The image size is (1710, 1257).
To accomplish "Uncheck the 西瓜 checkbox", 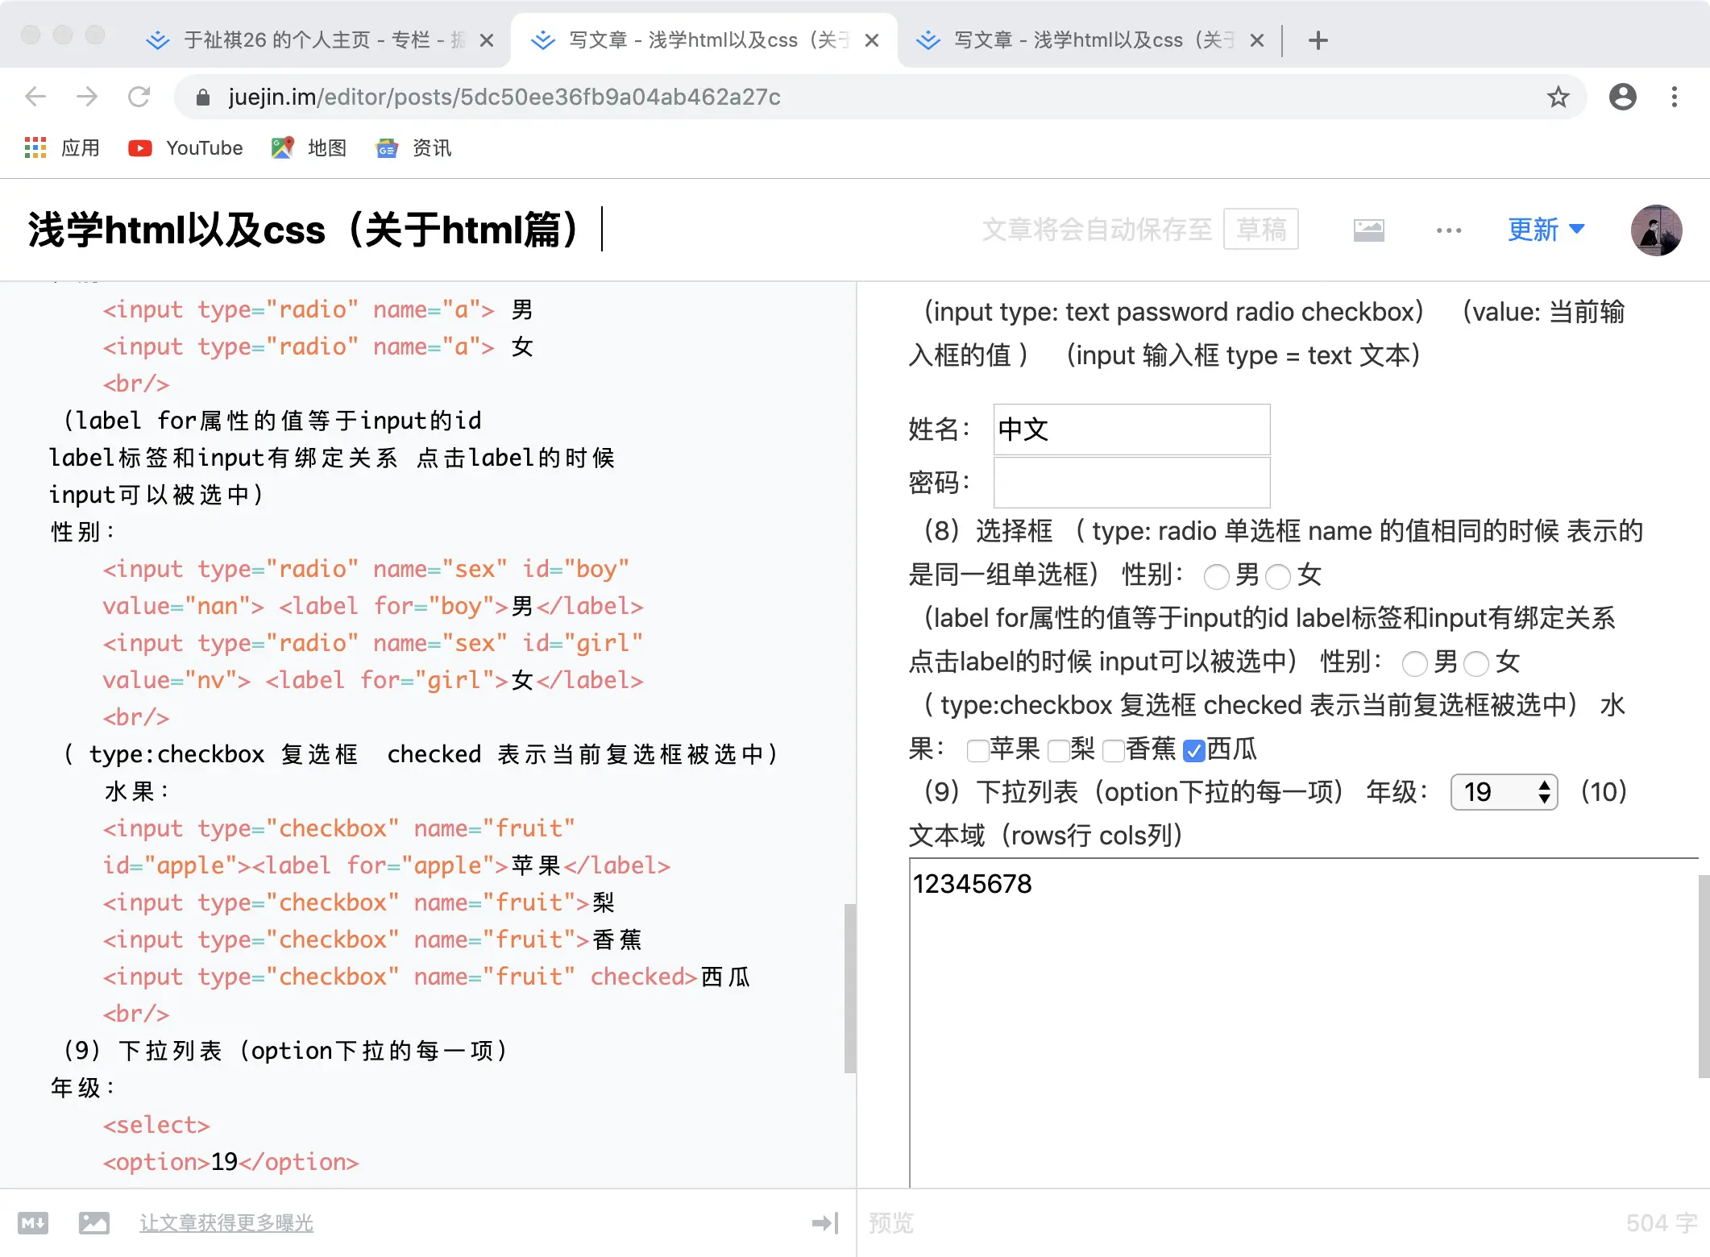I will pyautogui.click(x=1193, y=751).
